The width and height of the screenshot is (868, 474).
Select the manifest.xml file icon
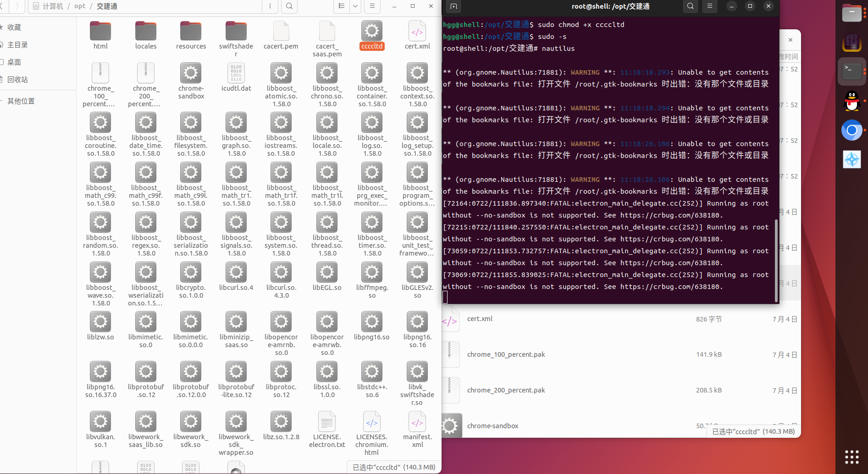click(x=417, y=421)
